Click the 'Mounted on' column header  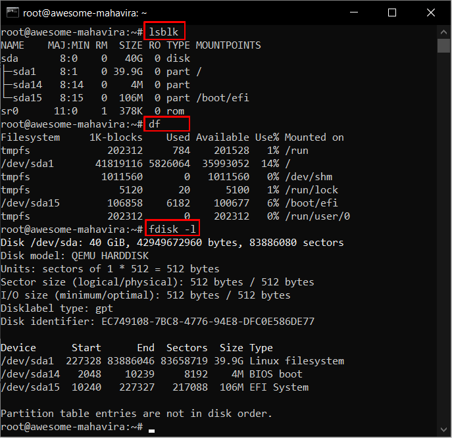point(314,137)
